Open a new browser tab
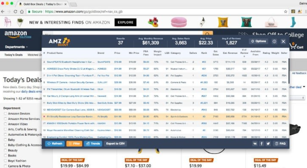The width and height of the screenshot is (307, 168). pyautogui.click(x=73, y=4)
